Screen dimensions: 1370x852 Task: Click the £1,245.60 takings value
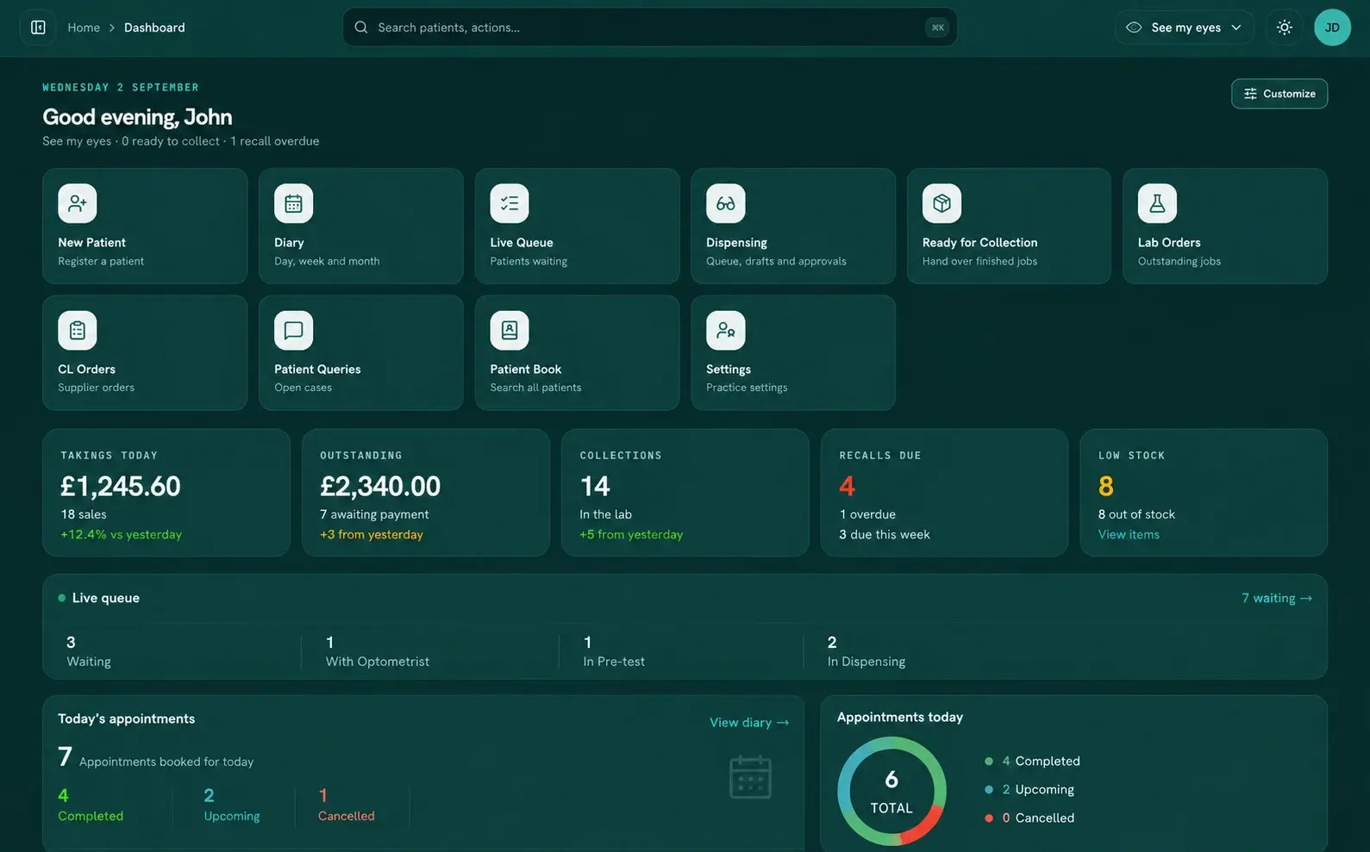click(121, 486)
